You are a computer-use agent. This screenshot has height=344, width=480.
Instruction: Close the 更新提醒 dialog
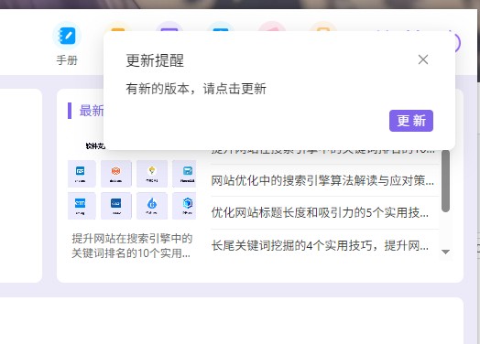point(423,59)
